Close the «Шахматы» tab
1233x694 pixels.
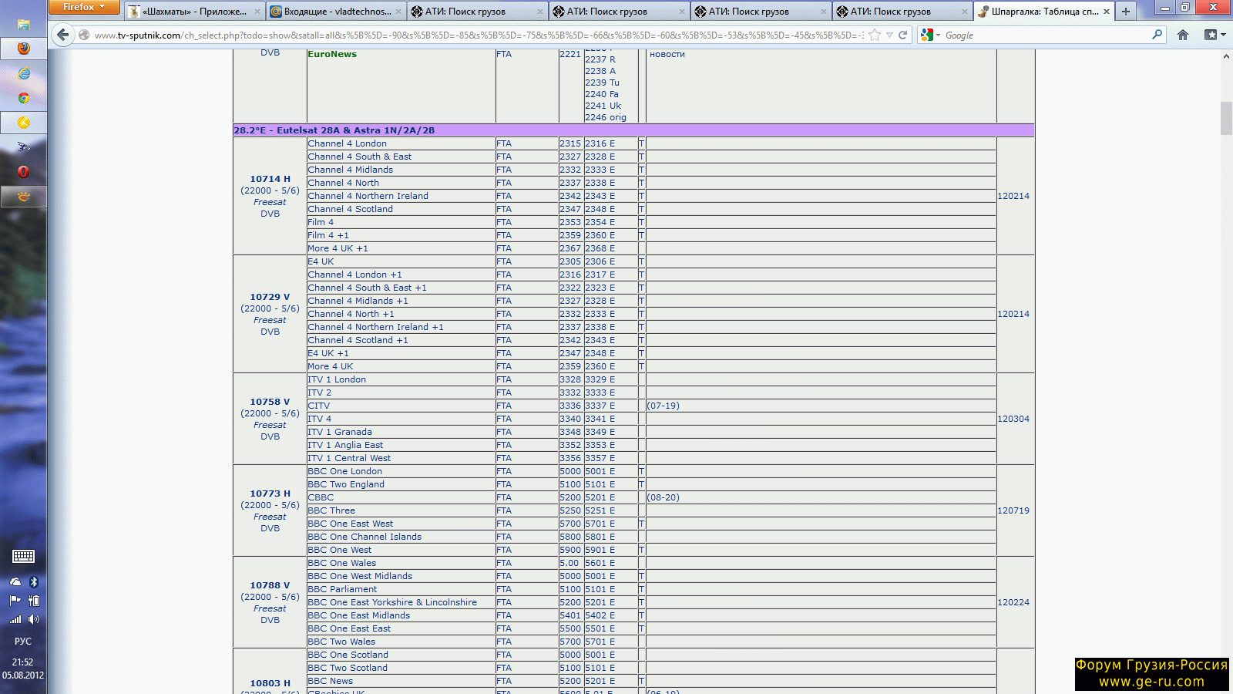point(257,12)
